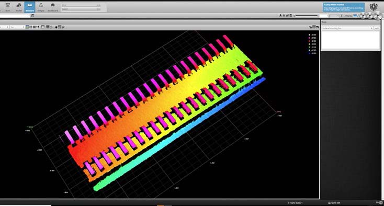Click the save icon beside the job name field
384x206 pixels.
point(32,16)
